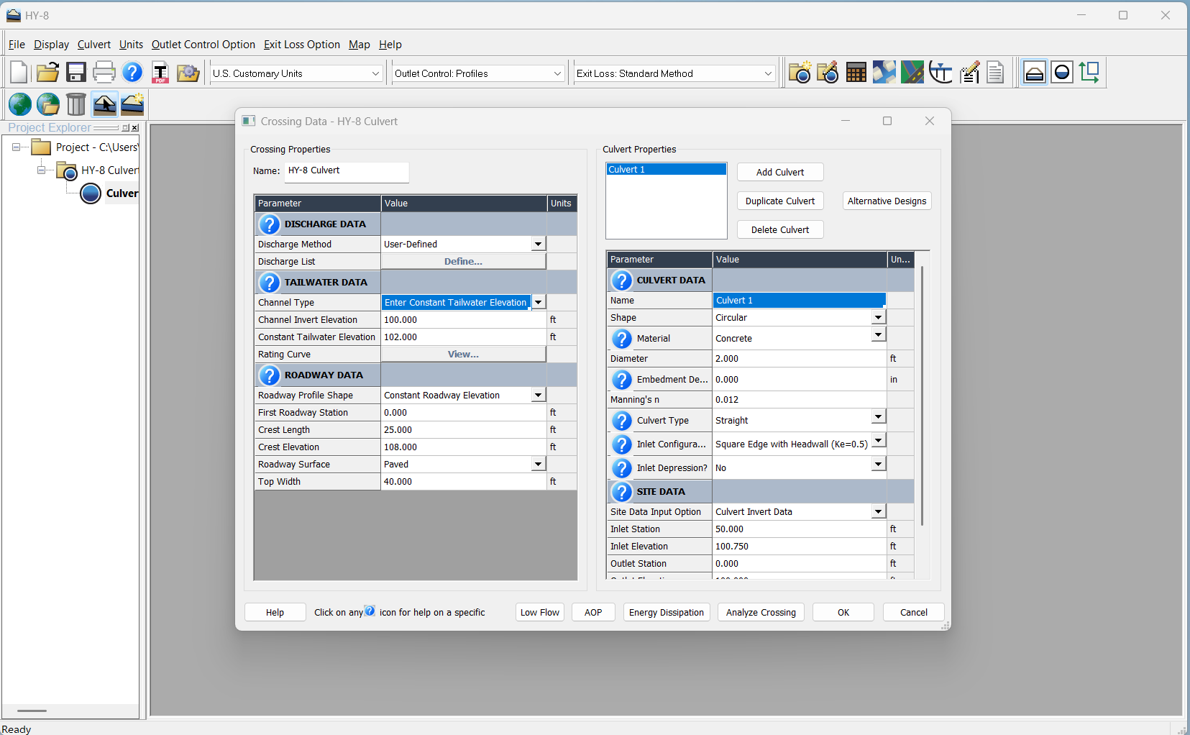Click the Delete Culvert button

click(x=780, y=230)
